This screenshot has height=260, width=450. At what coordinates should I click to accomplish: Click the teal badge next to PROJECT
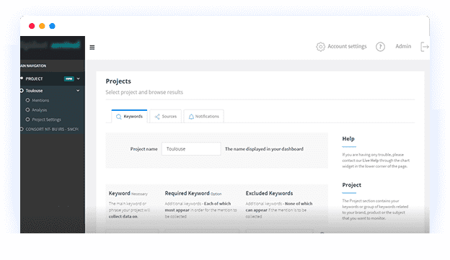coord(69,79)
